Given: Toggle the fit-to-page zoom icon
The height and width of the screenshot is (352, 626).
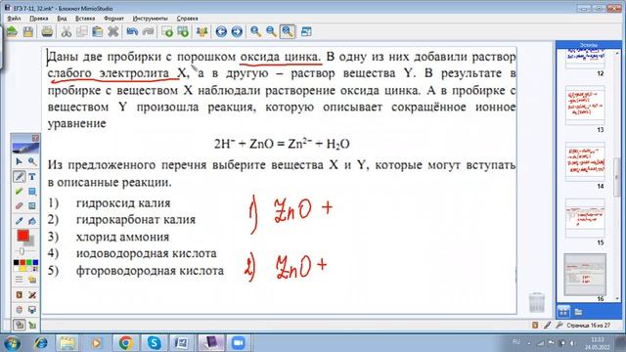Looking at the screenshot, I should [288, 31].
